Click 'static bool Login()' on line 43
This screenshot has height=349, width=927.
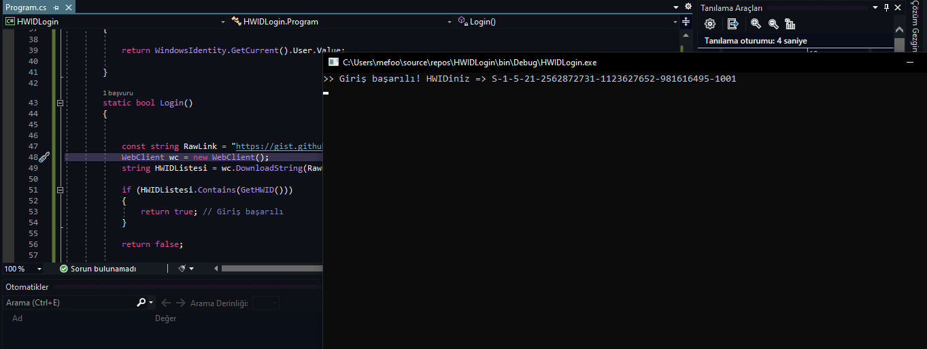(148, 103)
